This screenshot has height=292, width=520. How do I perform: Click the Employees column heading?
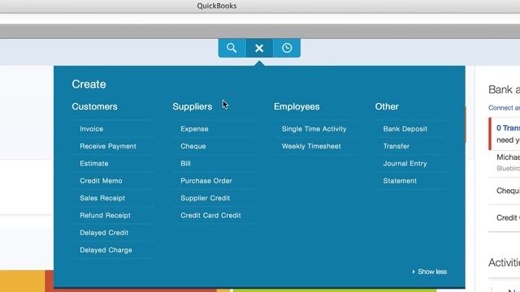tap(297, 106)
